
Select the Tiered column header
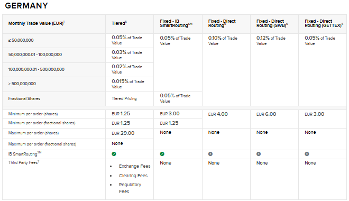120,23
